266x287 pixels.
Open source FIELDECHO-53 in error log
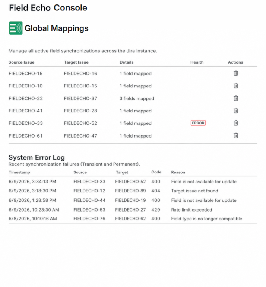coord(89,210)
